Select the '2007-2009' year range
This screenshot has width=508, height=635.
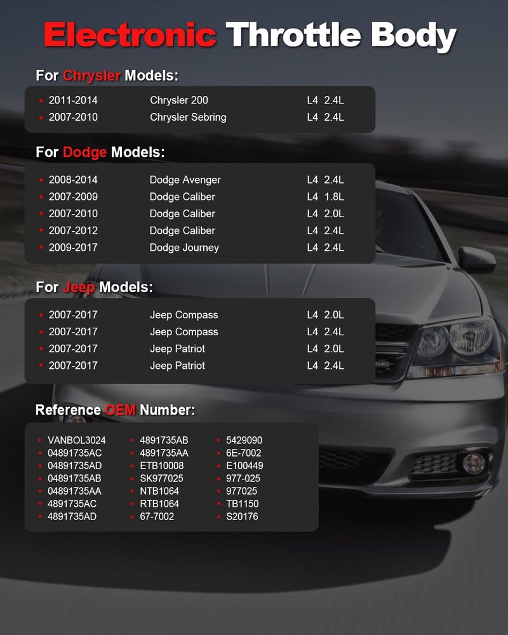tap(73, 197)
